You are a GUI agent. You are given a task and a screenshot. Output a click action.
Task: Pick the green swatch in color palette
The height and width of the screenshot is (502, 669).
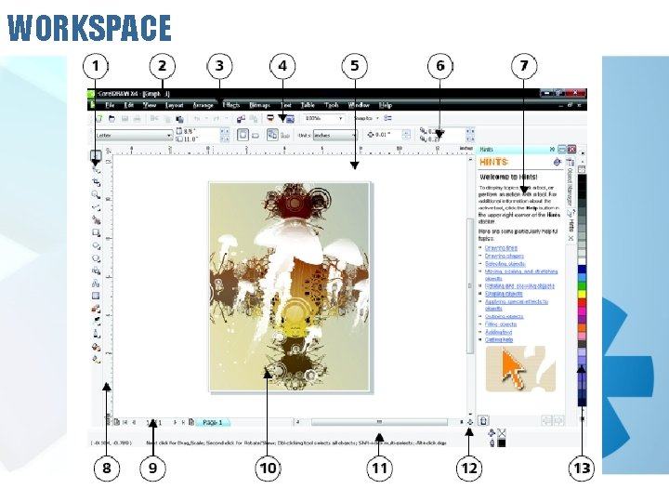(582, 286)
